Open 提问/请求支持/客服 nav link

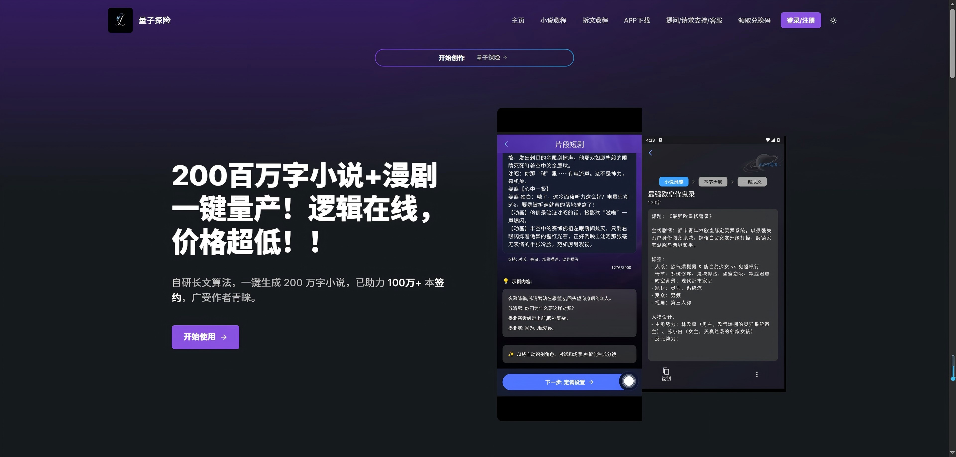pyautogui.click(x=694, y=20)
